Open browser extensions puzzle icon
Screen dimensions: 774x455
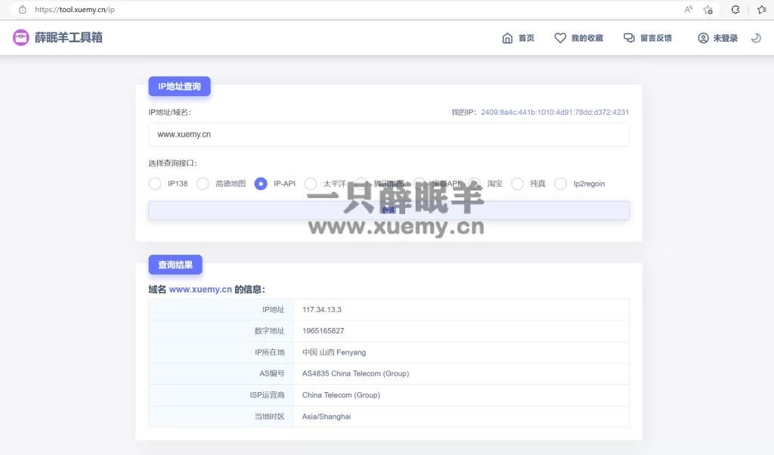pos(735,9)
